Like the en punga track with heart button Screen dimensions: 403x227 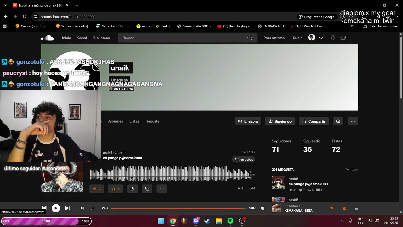click(97, 189)
